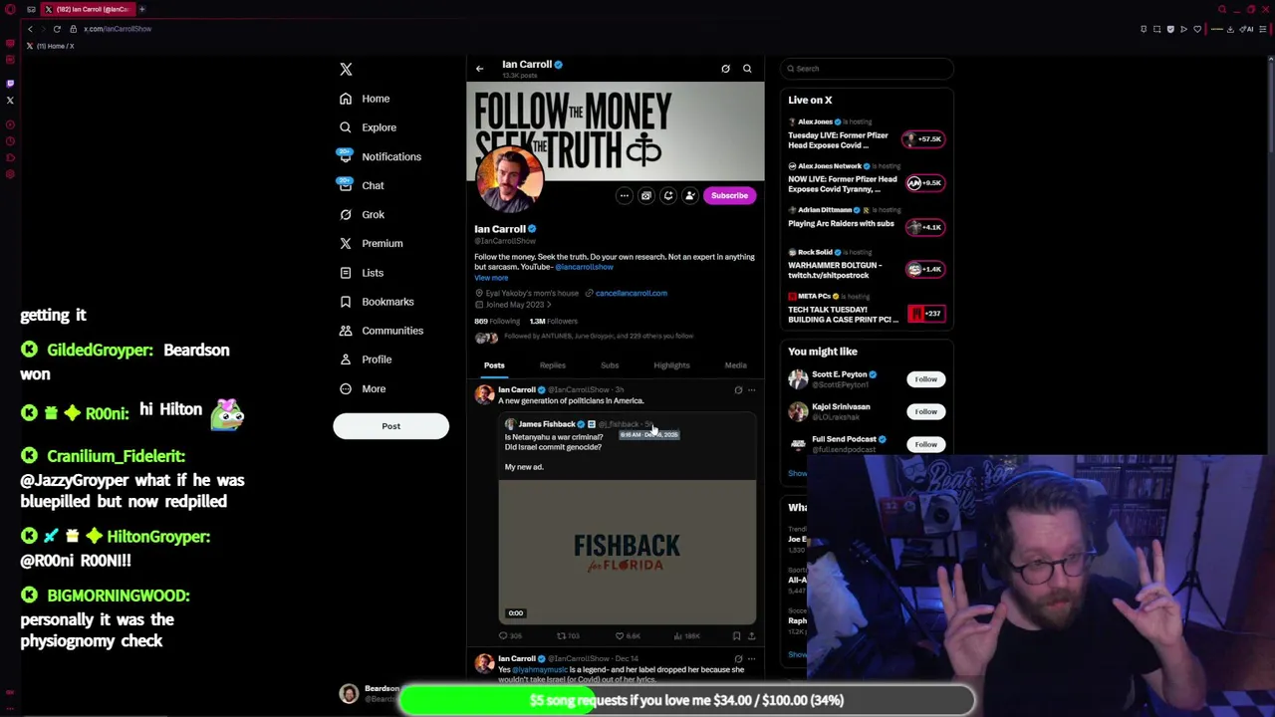Open a new browser tab with plus
Screen dimensions: 1275x717
(141, 9)
